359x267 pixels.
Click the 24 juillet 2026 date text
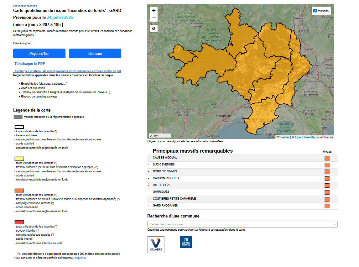coord(60,18)
